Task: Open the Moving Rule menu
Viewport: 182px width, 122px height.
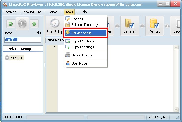Action: [32, 12]
